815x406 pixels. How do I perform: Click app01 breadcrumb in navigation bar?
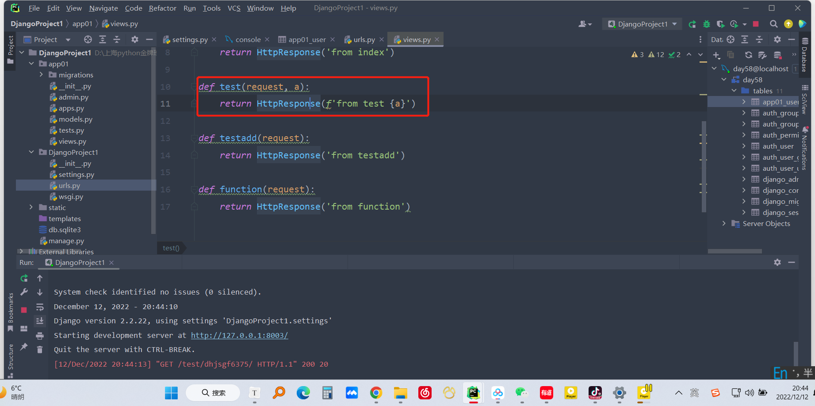[82, 23]
